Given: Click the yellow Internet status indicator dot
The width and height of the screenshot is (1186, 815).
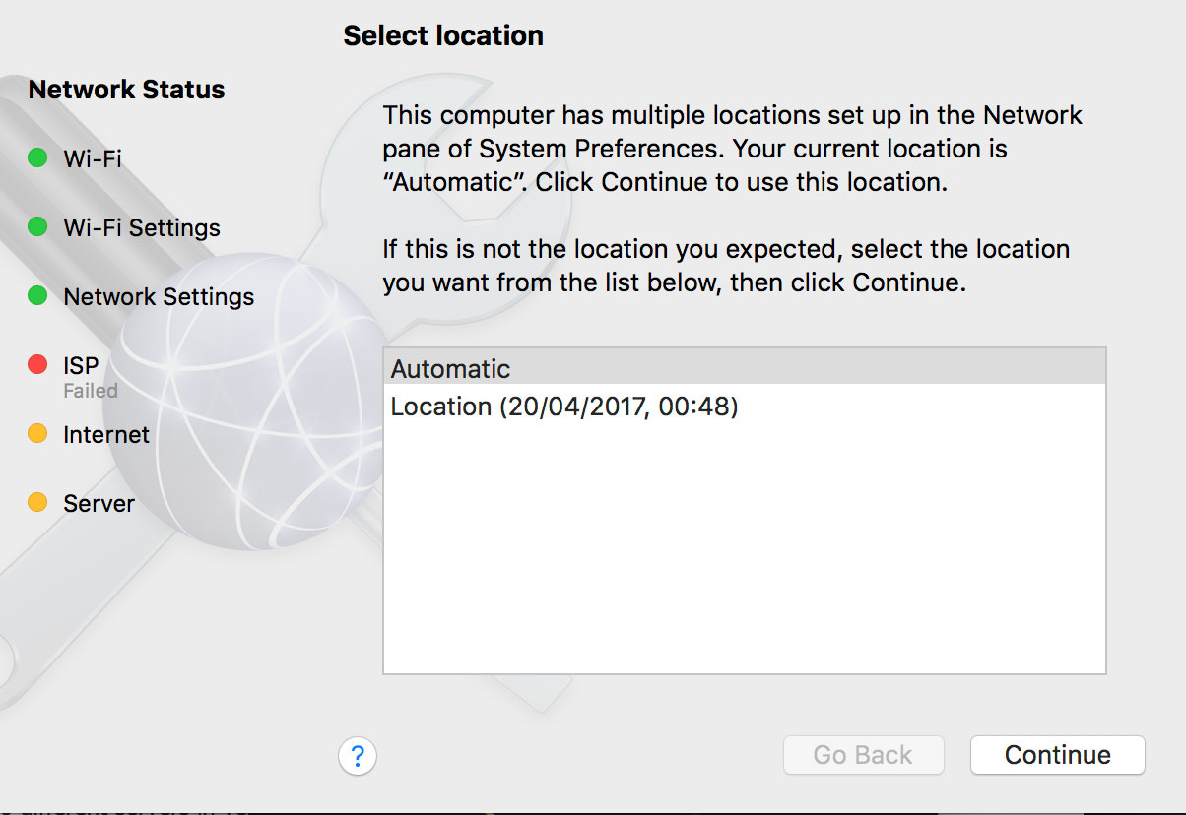Looking at the screenshot, I should point(37,434).
